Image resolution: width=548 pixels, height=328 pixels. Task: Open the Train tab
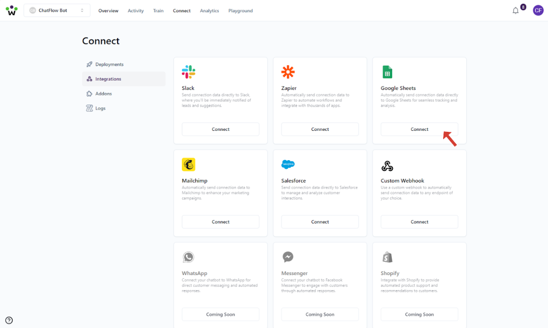(x=158, y=11)
